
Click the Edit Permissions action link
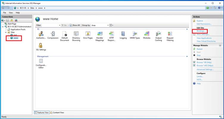204,24
